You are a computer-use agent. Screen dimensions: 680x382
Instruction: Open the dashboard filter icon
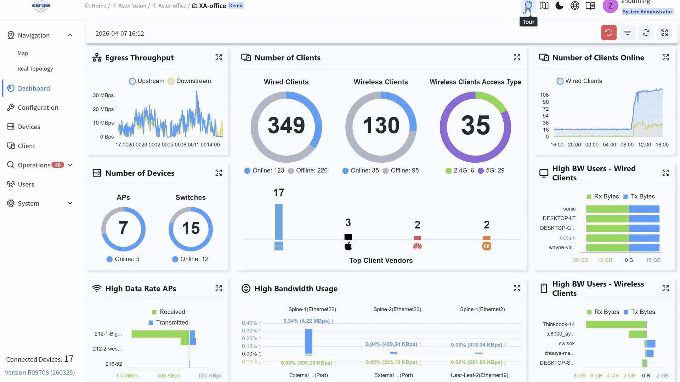(627, 33)
